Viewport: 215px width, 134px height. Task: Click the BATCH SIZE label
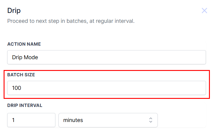pos(21,75)
